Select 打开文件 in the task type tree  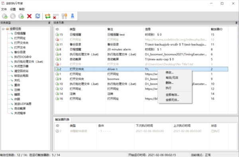click(20, 48)
